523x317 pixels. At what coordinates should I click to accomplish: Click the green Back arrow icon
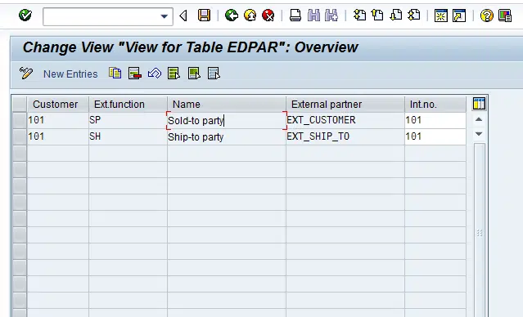[232, 16]
